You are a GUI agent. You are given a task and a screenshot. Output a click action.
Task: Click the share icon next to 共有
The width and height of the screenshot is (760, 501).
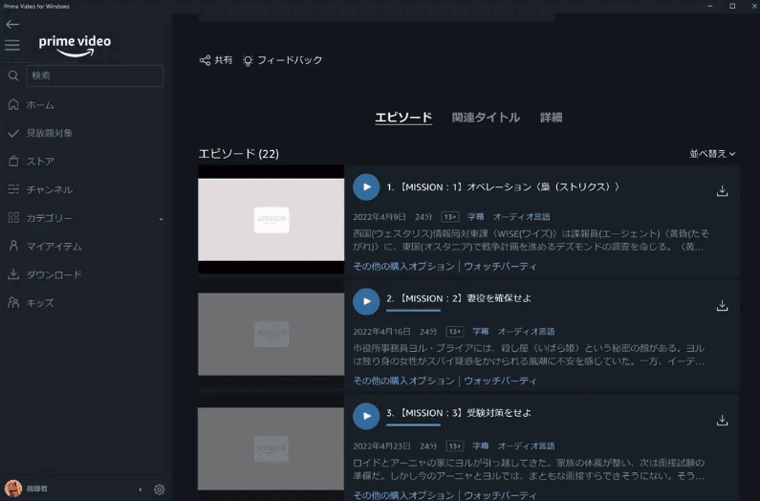(205, 60)
